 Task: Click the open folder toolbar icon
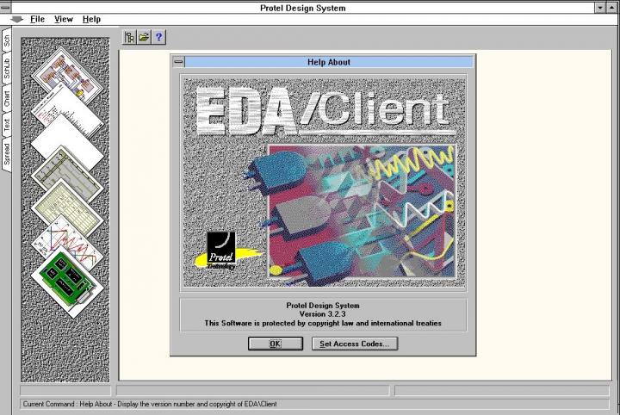(144, 37)
